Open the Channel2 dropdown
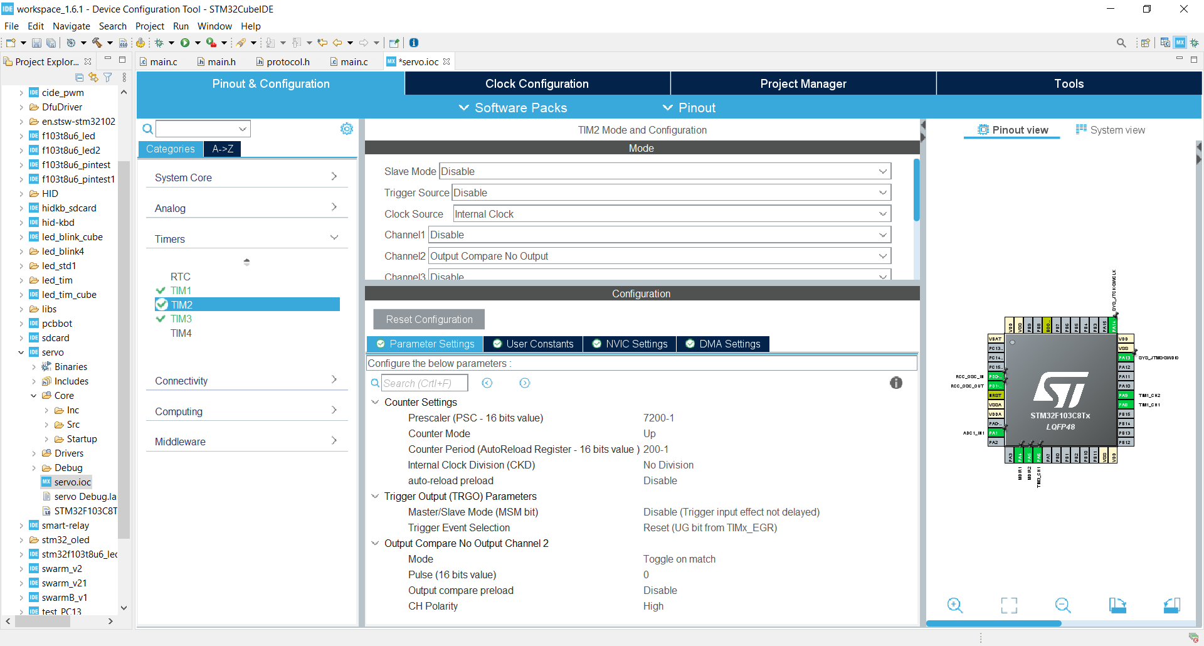This screenshot has width=1204, height=646. 660,256
